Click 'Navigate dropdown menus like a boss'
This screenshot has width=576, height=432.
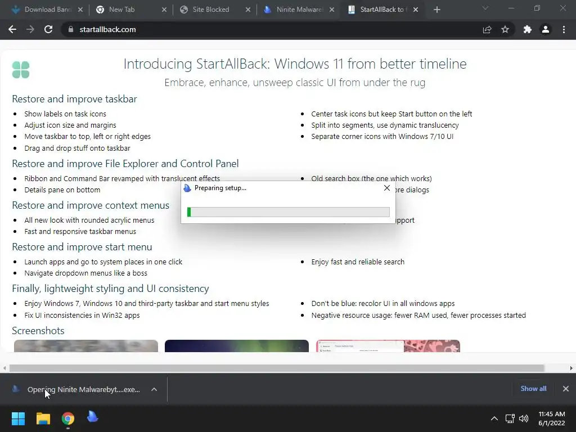click(x=85, y=273)
